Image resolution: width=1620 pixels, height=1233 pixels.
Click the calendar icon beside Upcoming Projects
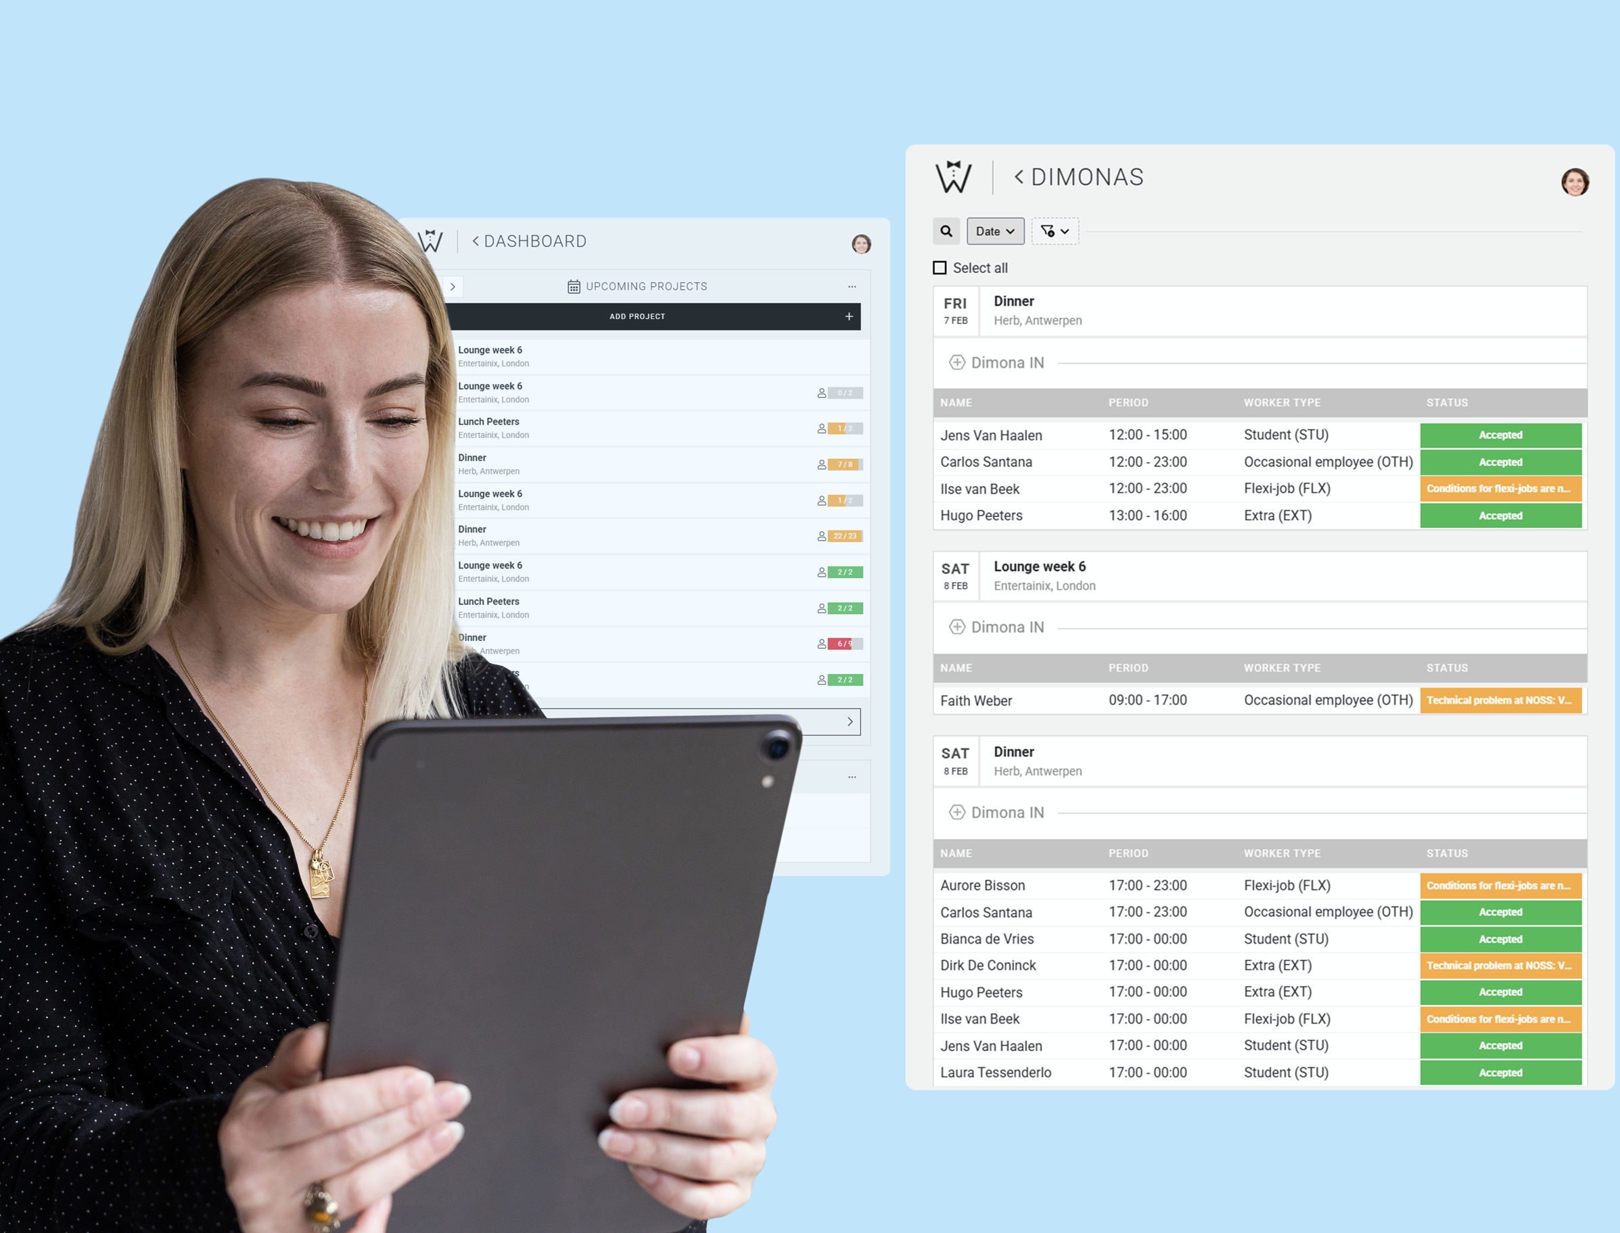point(574,287)
